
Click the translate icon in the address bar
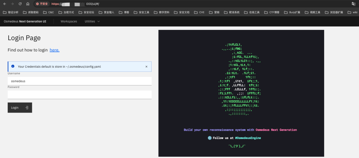pyautogui.click(x=353, y=4)
